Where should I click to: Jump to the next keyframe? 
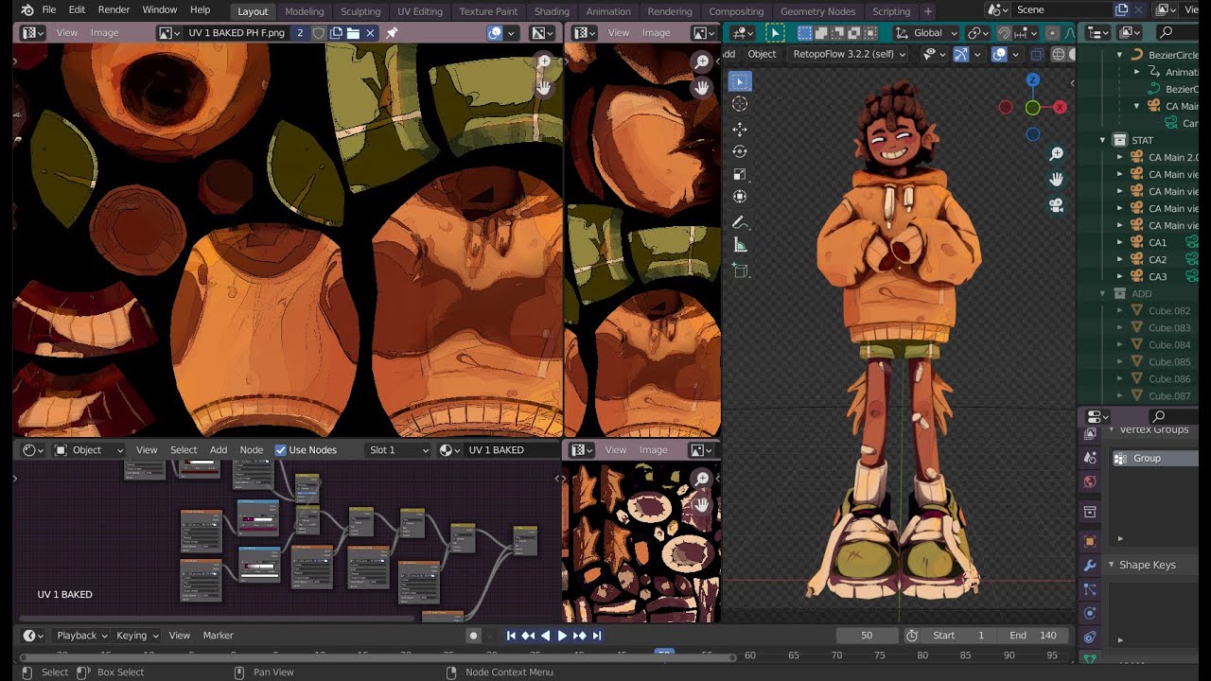coord(579,636)
